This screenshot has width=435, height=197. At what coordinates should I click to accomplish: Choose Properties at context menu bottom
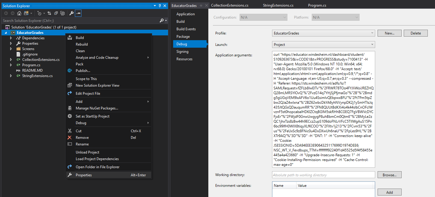109,175
